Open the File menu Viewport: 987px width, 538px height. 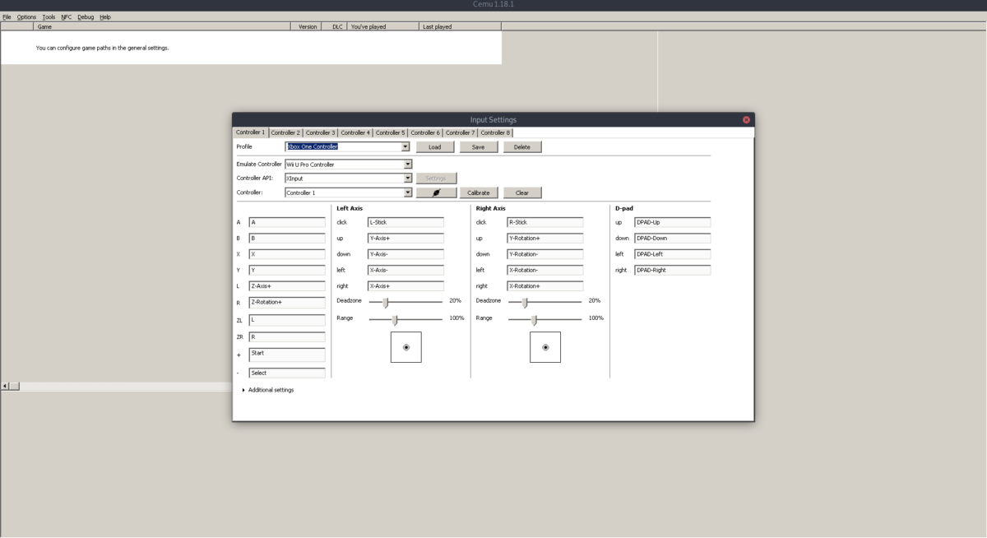pos(7,16)
